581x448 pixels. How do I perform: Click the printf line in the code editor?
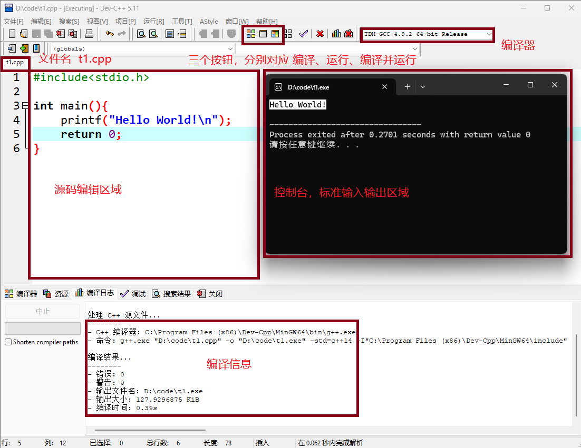click(146, 120)
